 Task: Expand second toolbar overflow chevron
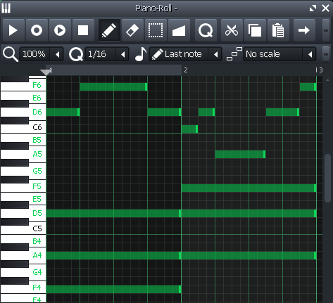point(326,54)
